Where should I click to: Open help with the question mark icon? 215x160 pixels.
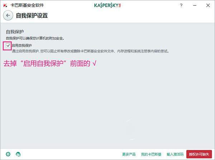(x=181, y=5)
